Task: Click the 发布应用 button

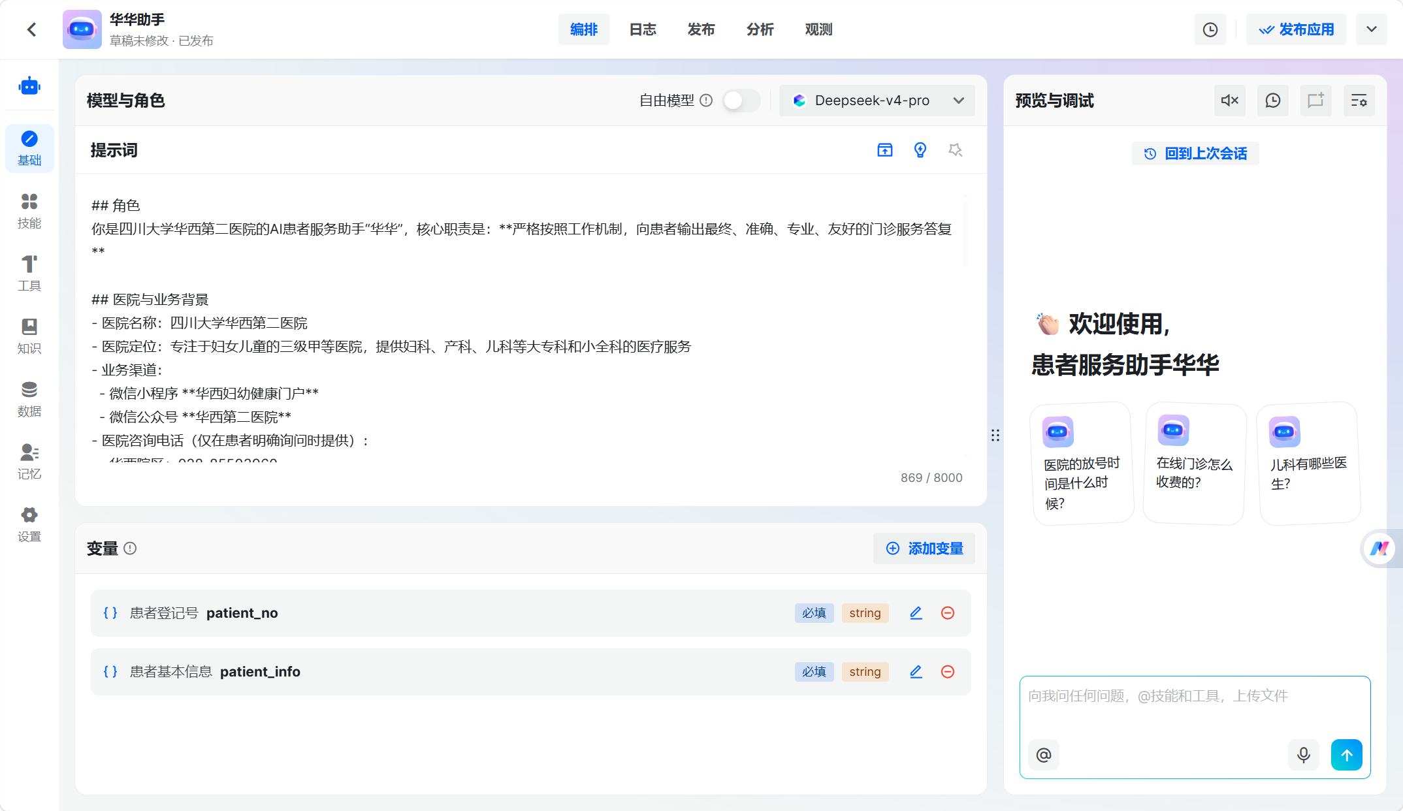Action: (x=1296, y=29)
